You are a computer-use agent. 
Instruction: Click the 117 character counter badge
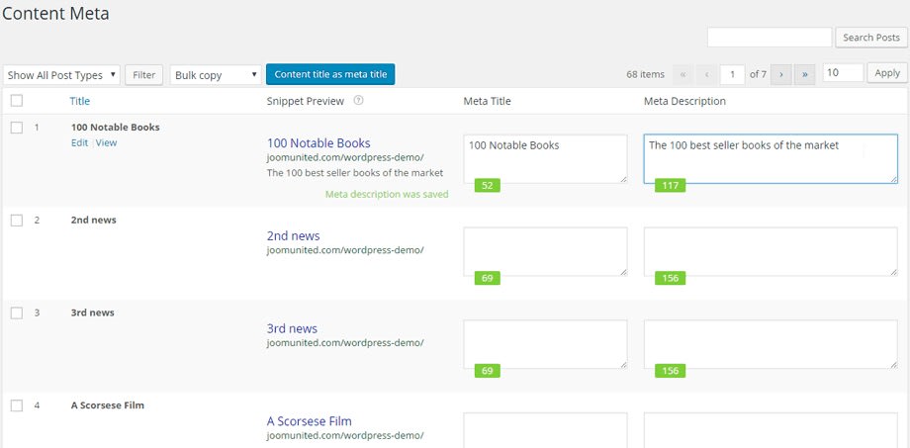tap(671, 186)
